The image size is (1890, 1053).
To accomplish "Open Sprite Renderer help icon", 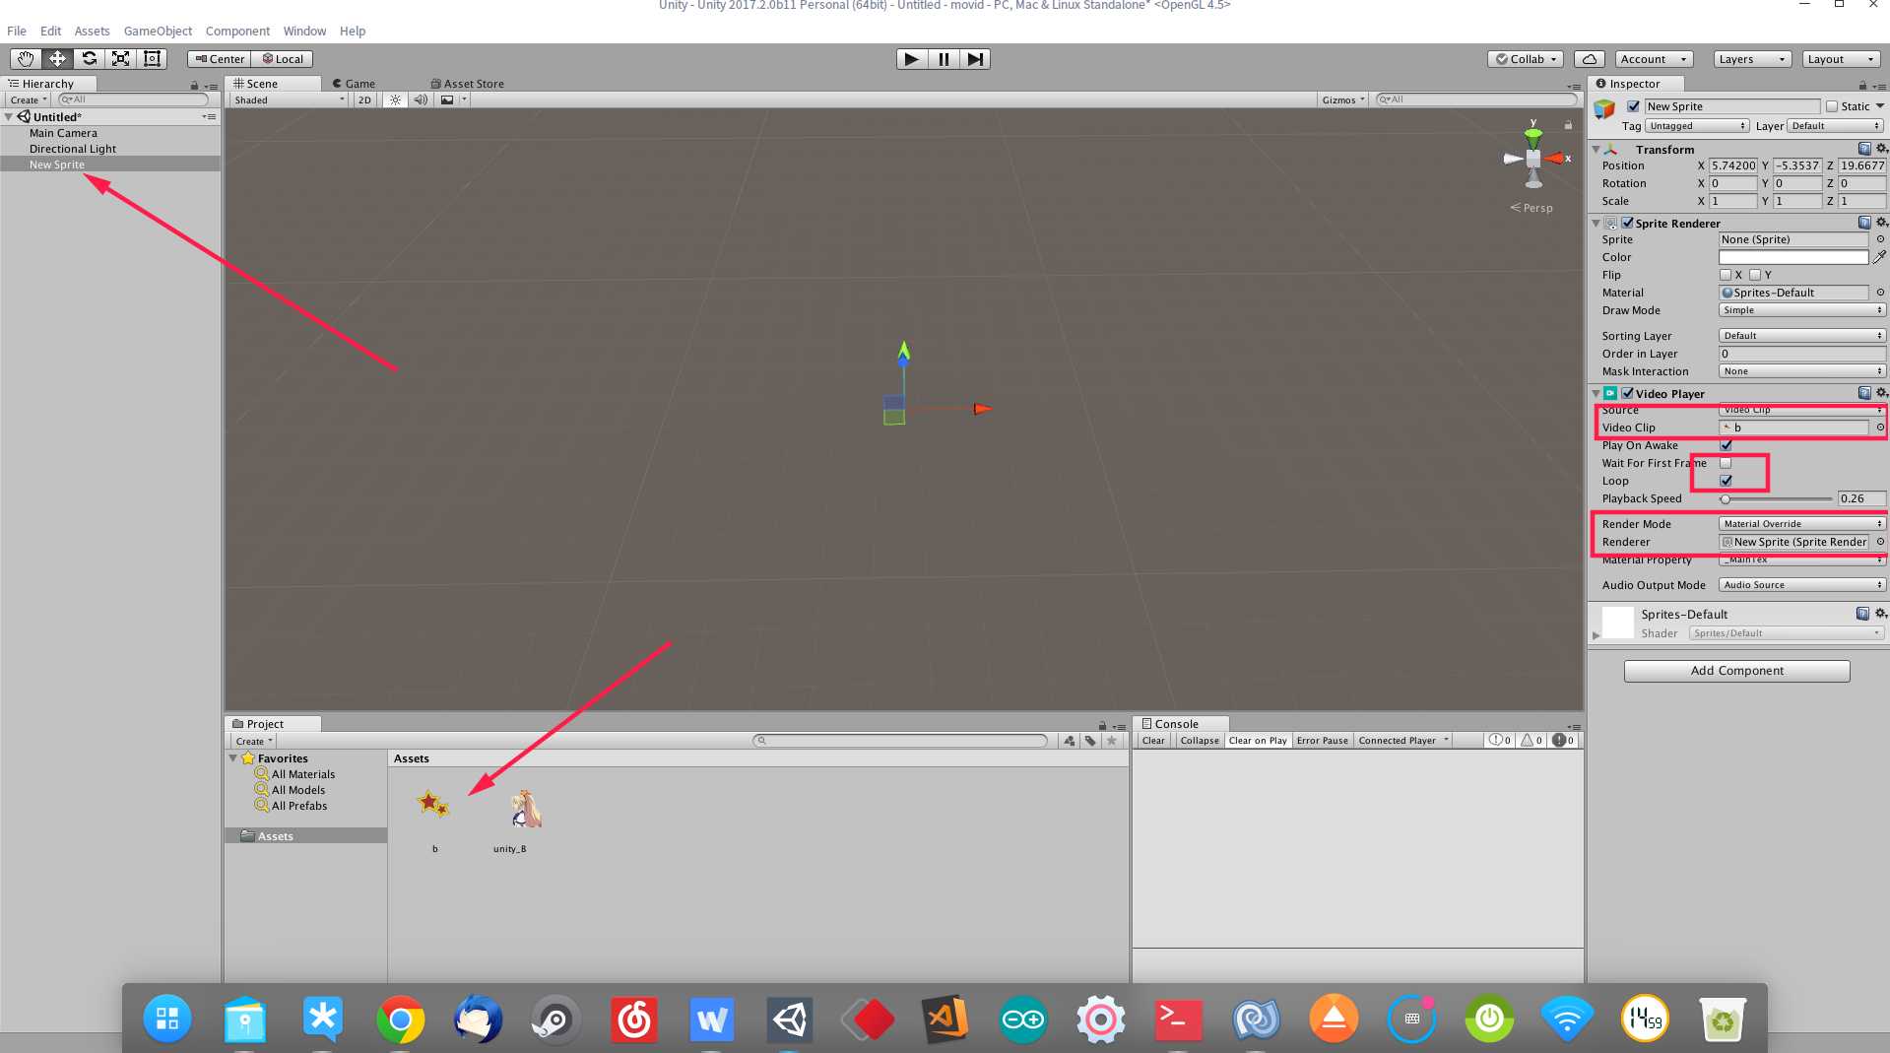I will pyautogui.click(x=1864, y=223).
